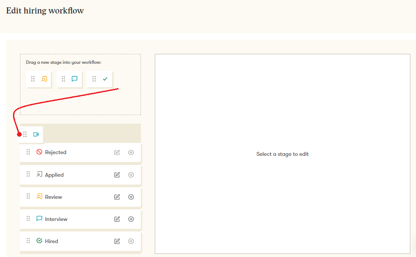Click the Hired checkmark tile in palette
This screenshot has width=416, height=257.
[100, 79]
